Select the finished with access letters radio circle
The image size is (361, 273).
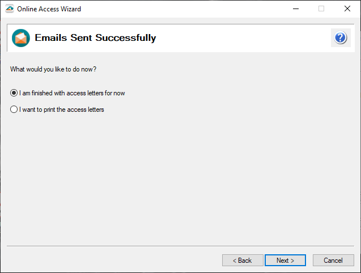point(14,93)
